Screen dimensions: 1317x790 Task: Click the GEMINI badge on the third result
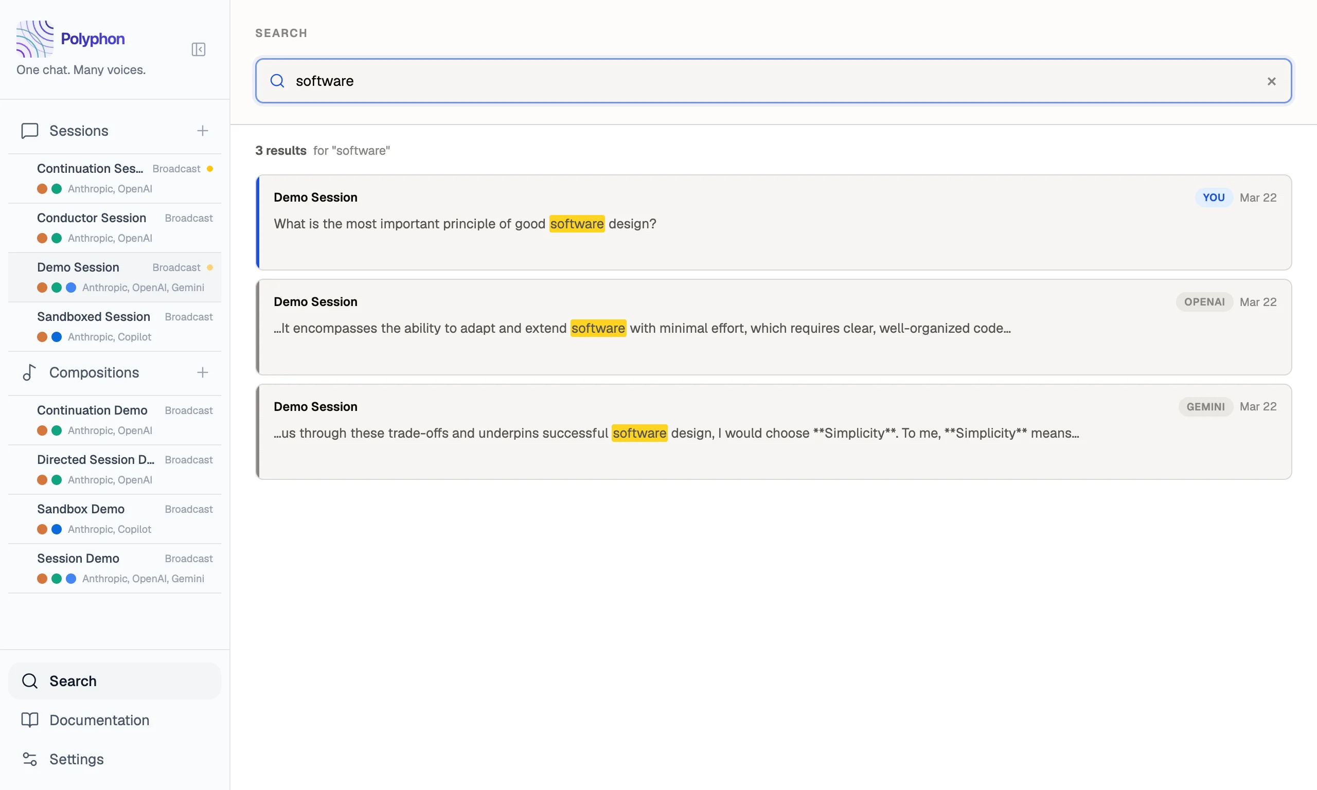[x=1205, y=406]
